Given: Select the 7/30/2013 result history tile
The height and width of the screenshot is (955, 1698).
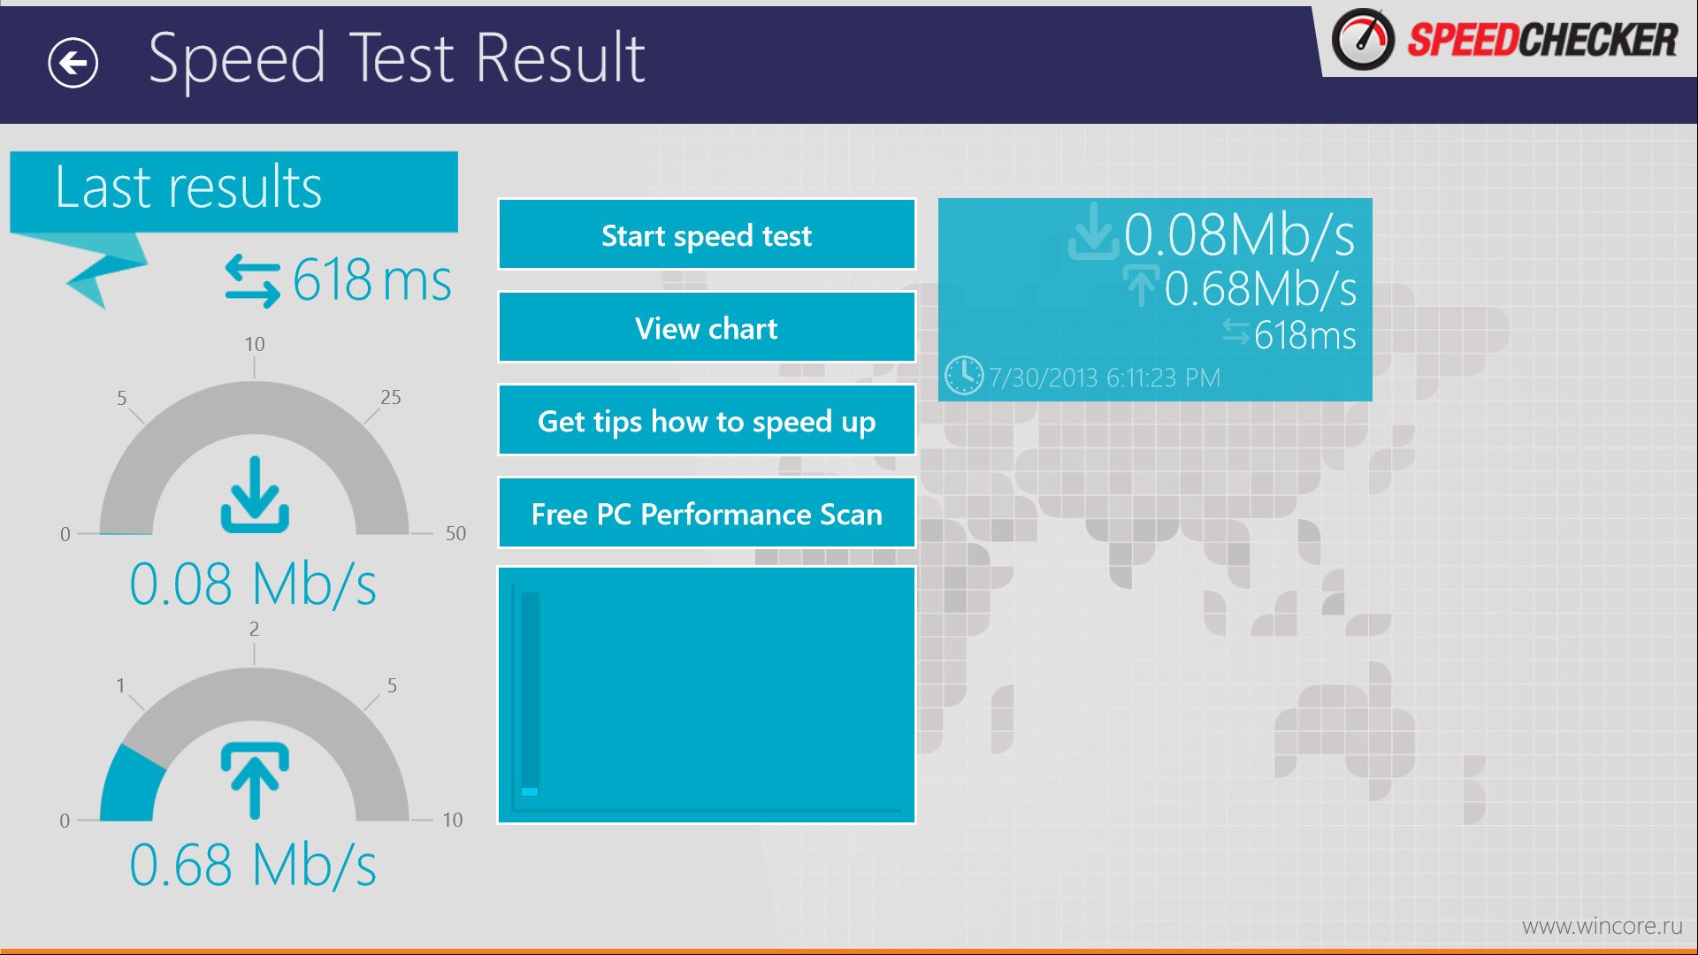Looking at the screenshot, I should click(1155, 300).
